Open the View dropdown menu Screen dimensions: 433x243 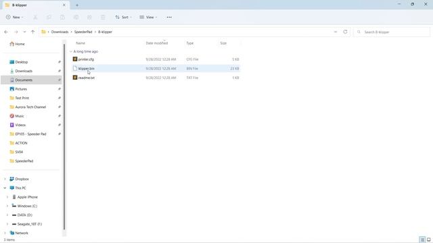[148, 17]
